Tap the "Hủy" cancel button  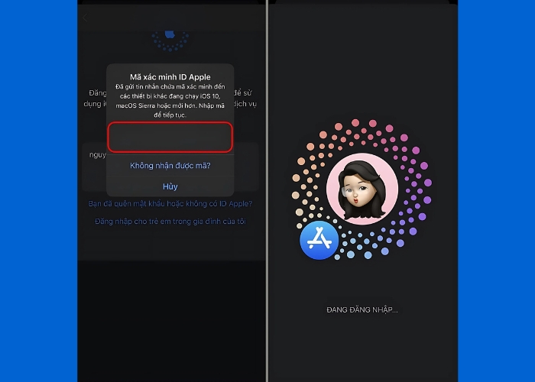[x=170, y=186]
